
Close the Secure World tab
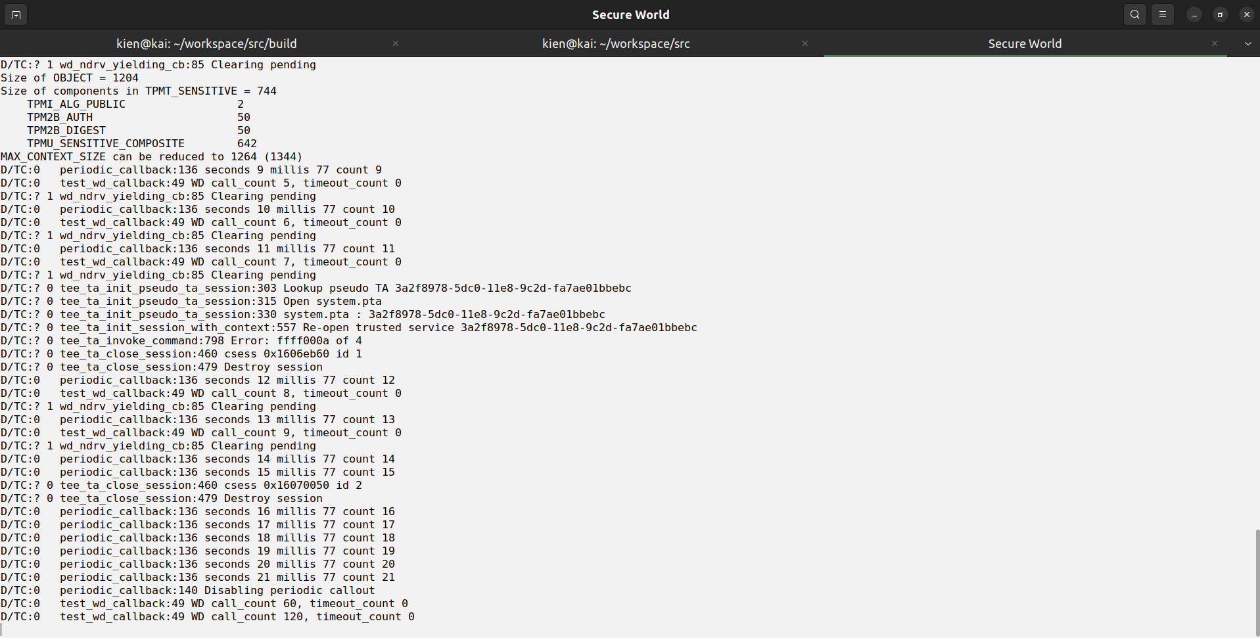tap(1215, 43)
